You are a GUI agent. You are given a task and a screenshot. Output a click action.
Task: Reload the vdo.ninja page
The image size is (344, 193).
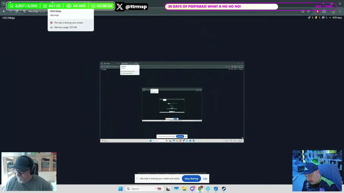click(x=17, y=11)
